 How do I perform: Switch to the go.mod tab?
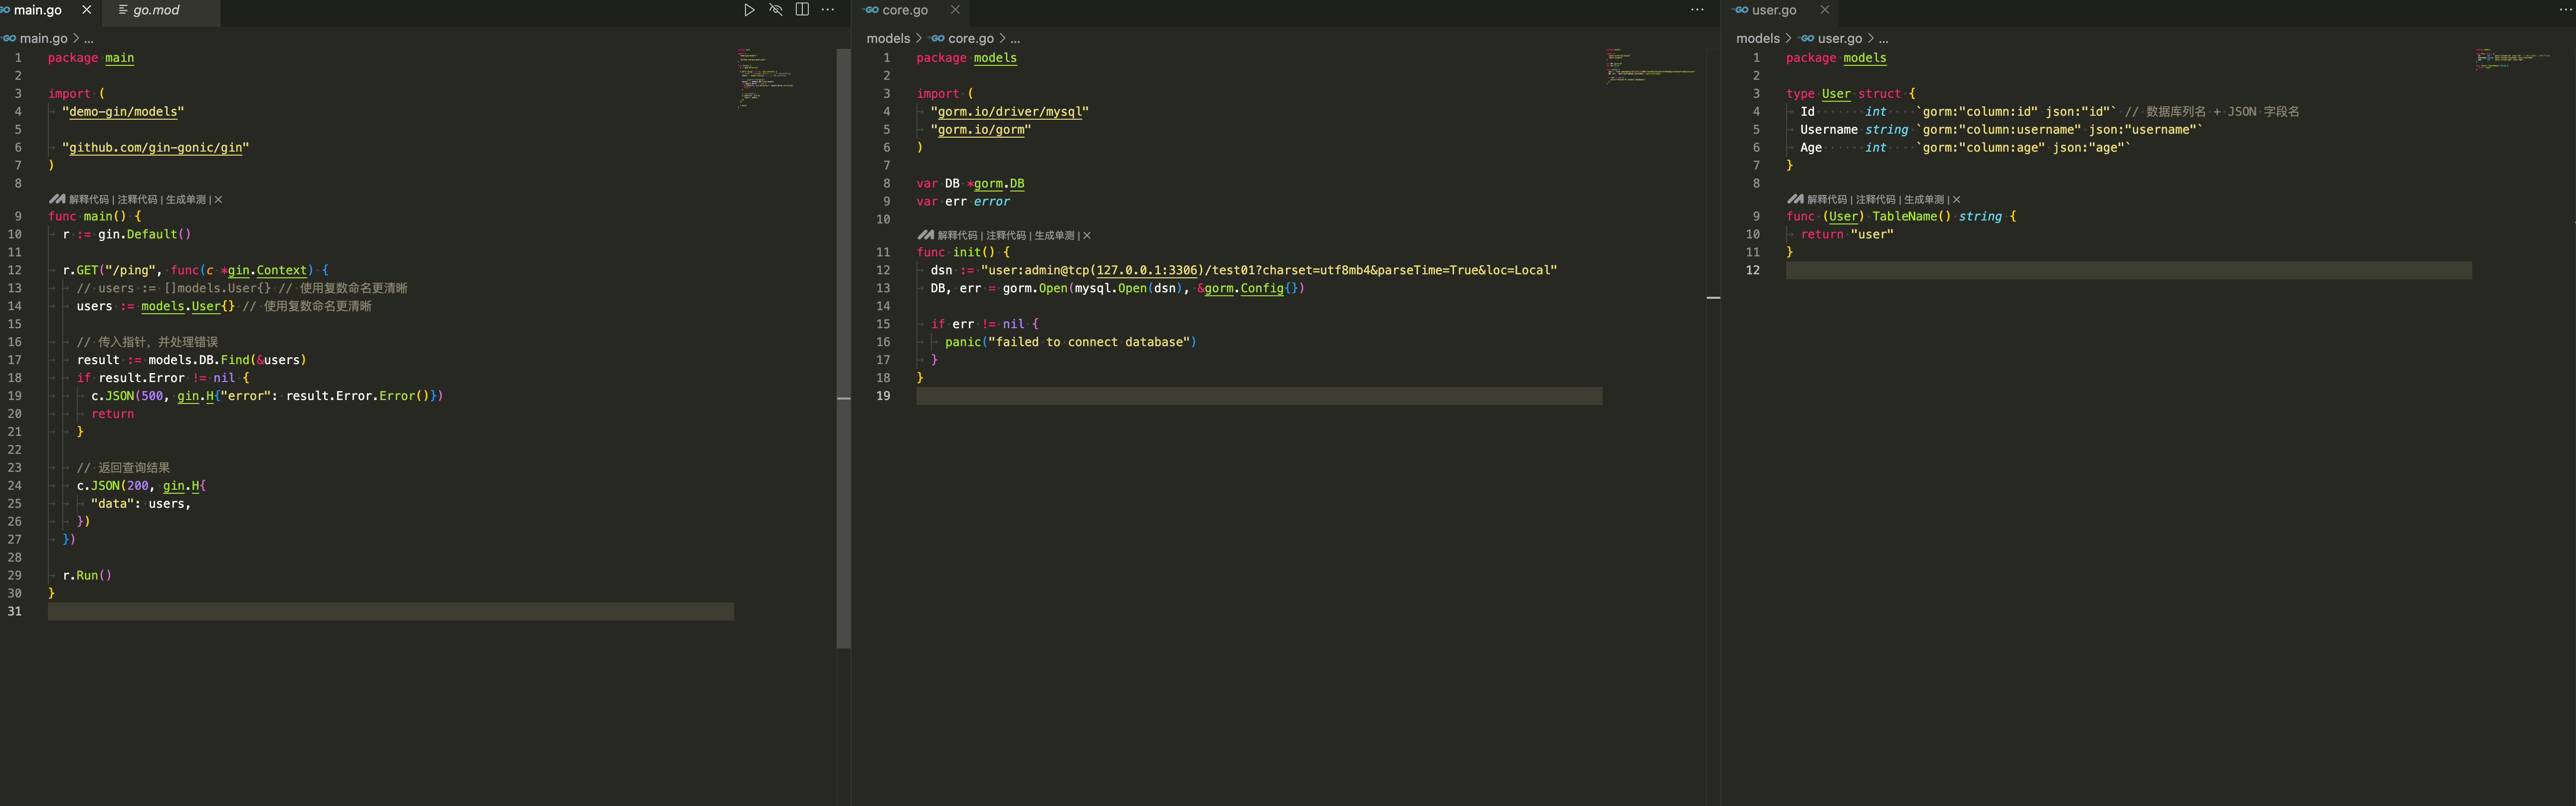pyautogui.click(x=156, y=10)
